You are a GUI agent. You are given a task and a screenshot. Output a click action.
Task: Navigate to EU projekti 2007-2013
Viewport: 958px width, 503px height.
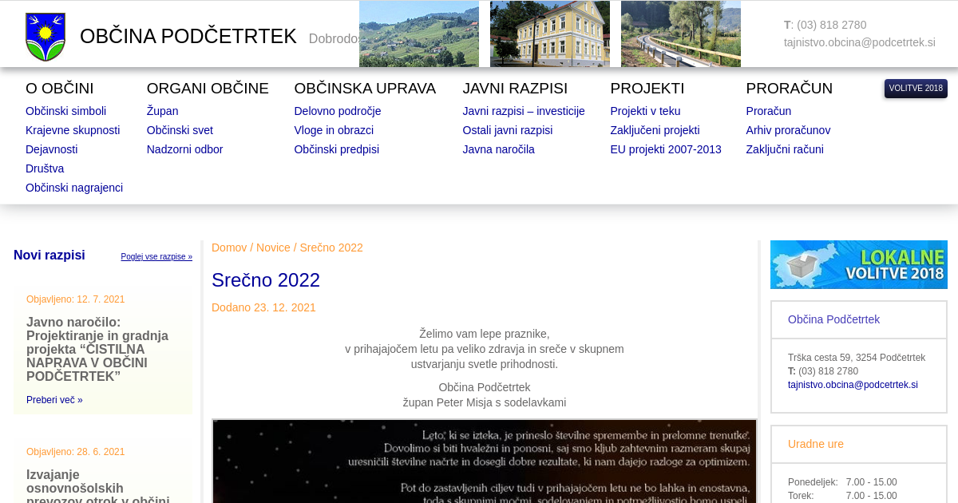point(665,149)
